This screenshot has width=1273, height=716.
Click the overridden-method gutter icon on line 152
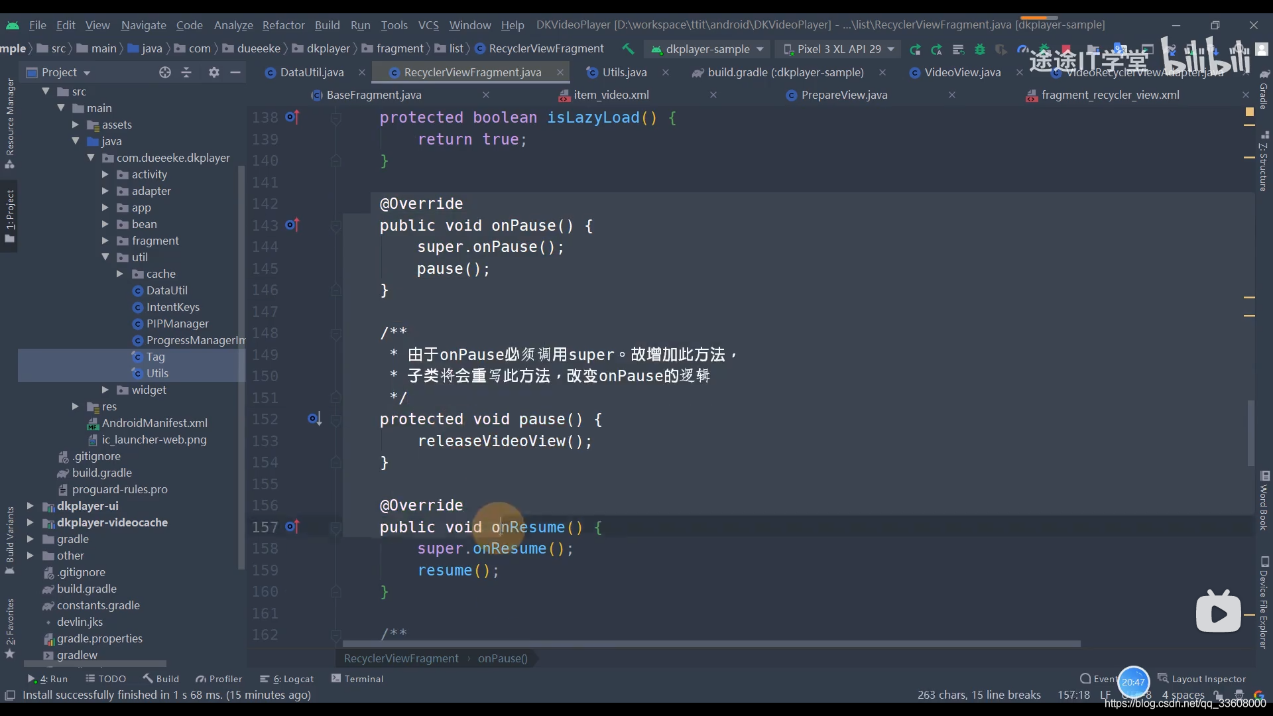(314, 419)
